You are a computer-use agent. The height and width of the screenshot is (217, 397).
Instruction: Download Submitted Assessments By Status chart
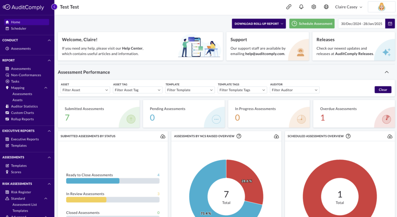click(x=163, y=136)
